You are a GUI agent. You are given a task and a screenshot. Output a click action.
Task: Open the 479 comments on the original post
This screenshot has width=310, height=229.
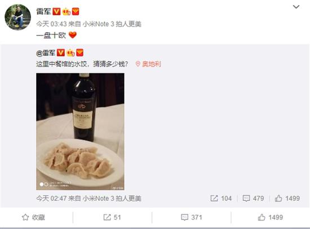click(x=253, y=199)
